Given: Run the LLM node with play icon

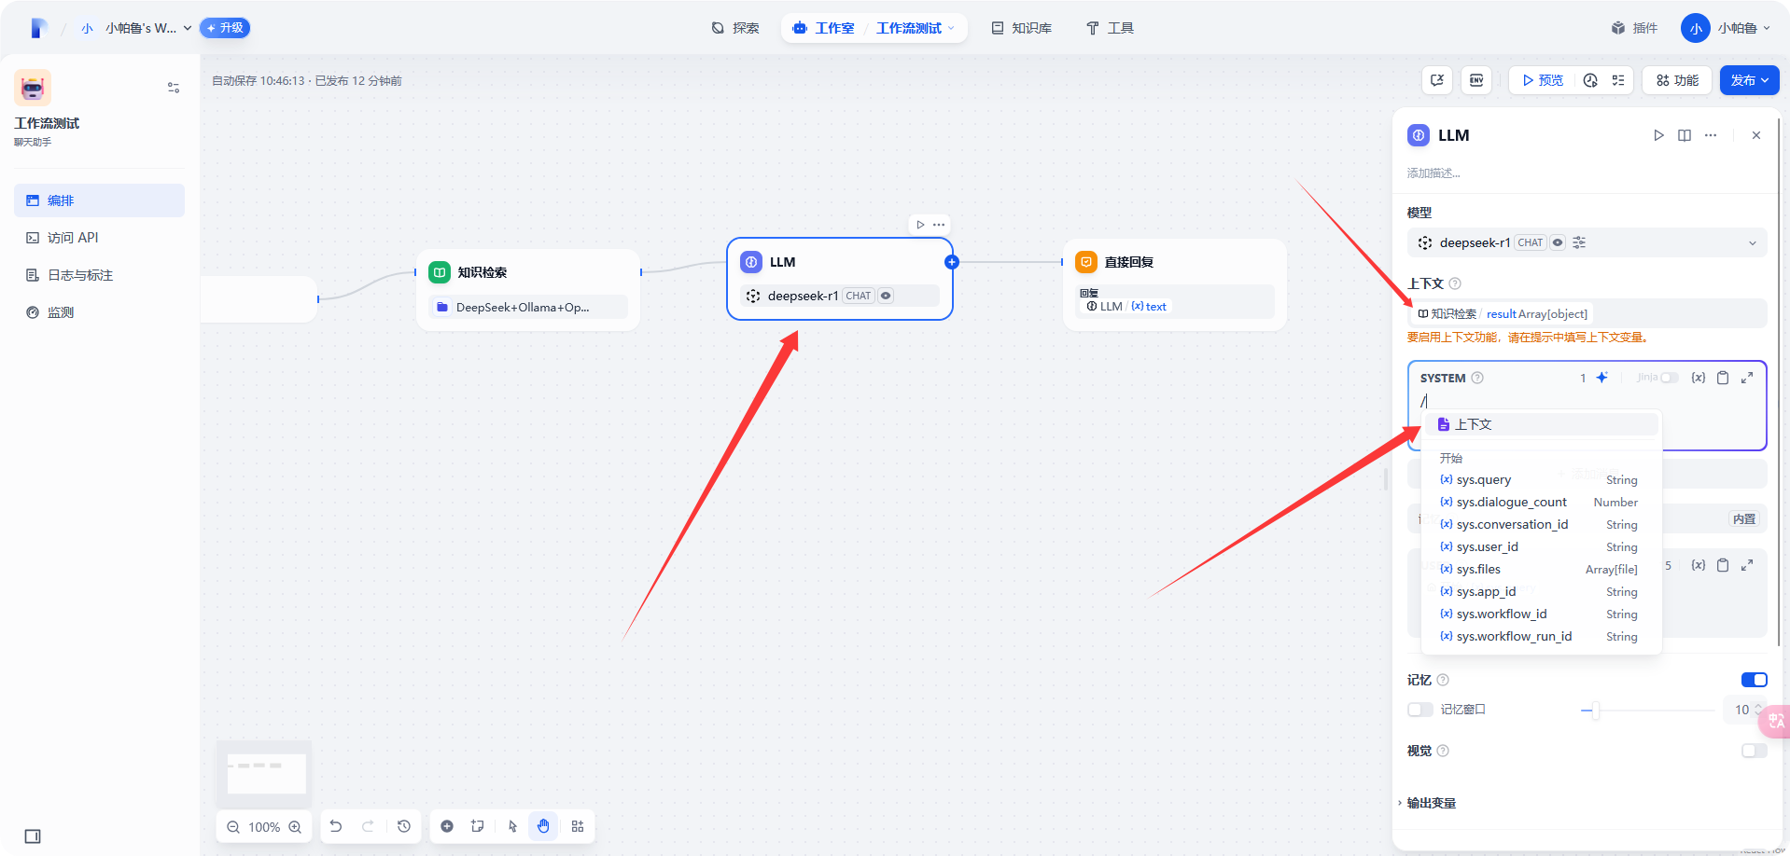Looking at the screenshot, I should [x=1658, y=135].
